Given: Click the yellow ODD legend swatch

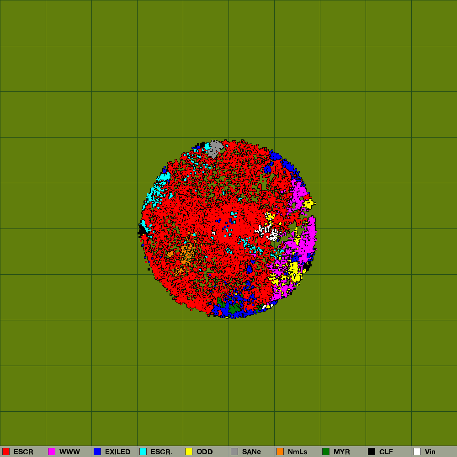Looking at the screenshot, I should point(189,452).
